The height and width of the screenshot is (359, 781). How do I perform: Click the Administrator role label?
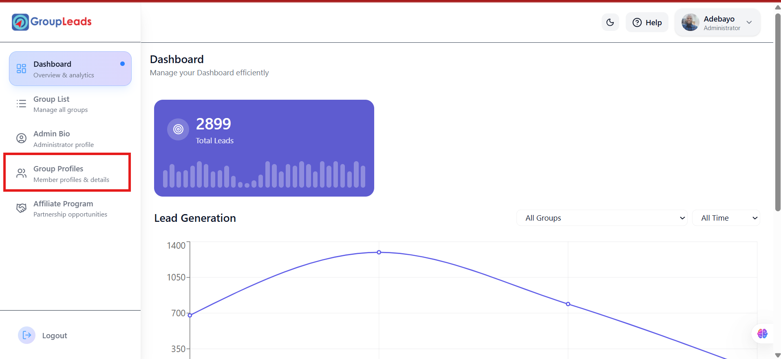pyautogui.click(x=722, y=28)
